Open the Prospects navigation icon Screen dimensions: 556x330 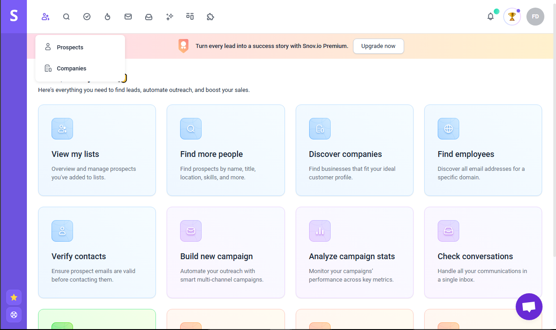pyautogui.click(x=45, y=16)
